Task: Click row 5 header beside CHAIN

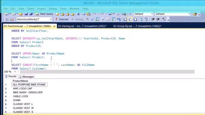Action: (6, 100)
